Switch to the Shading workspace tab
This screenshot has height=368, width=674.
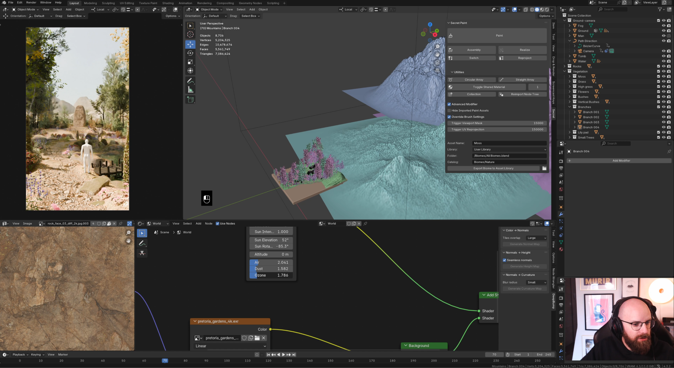point(168,3)
